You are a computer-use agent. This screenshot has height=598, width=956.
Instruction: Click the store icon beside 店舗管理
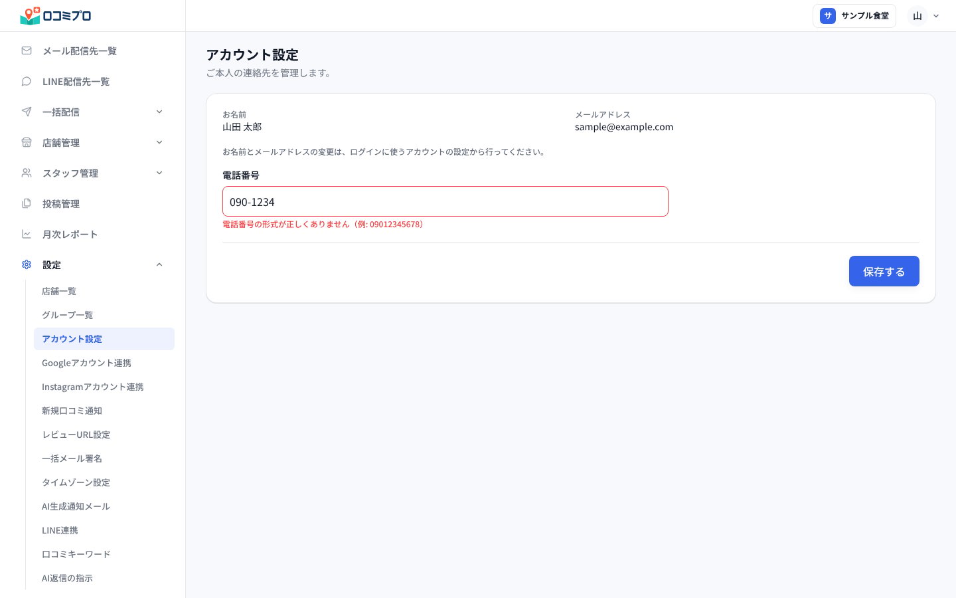27,142
